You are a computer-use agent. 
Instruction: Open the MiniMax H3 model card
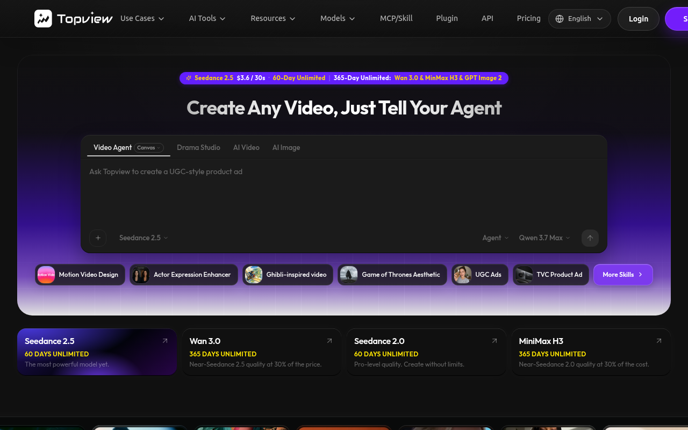pyautogui.click(x=591, y=352)
